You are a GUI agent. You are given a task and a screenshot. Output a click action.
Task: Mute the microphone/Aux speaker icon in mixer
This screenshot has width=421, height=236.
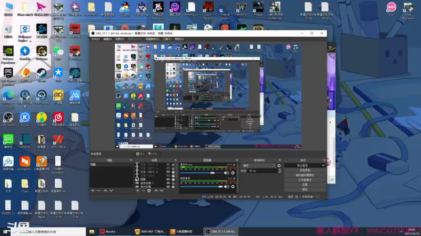click(x=227, y=173)
